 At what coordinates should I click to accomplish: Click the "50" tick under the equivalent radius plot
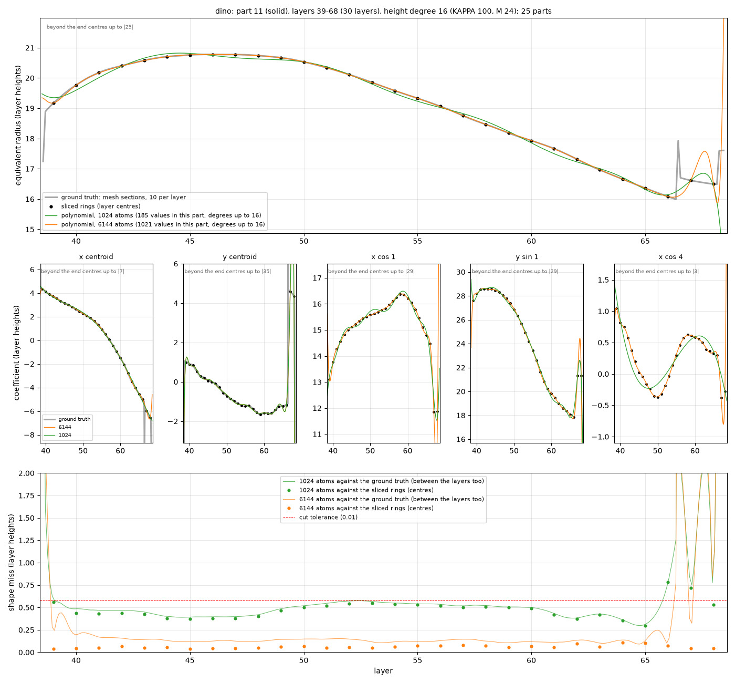tap(304, 241)
